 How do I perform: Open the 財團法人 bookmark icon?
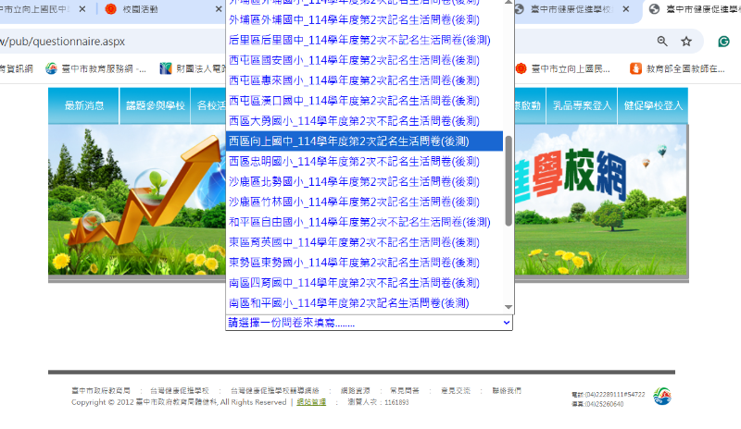166,68
